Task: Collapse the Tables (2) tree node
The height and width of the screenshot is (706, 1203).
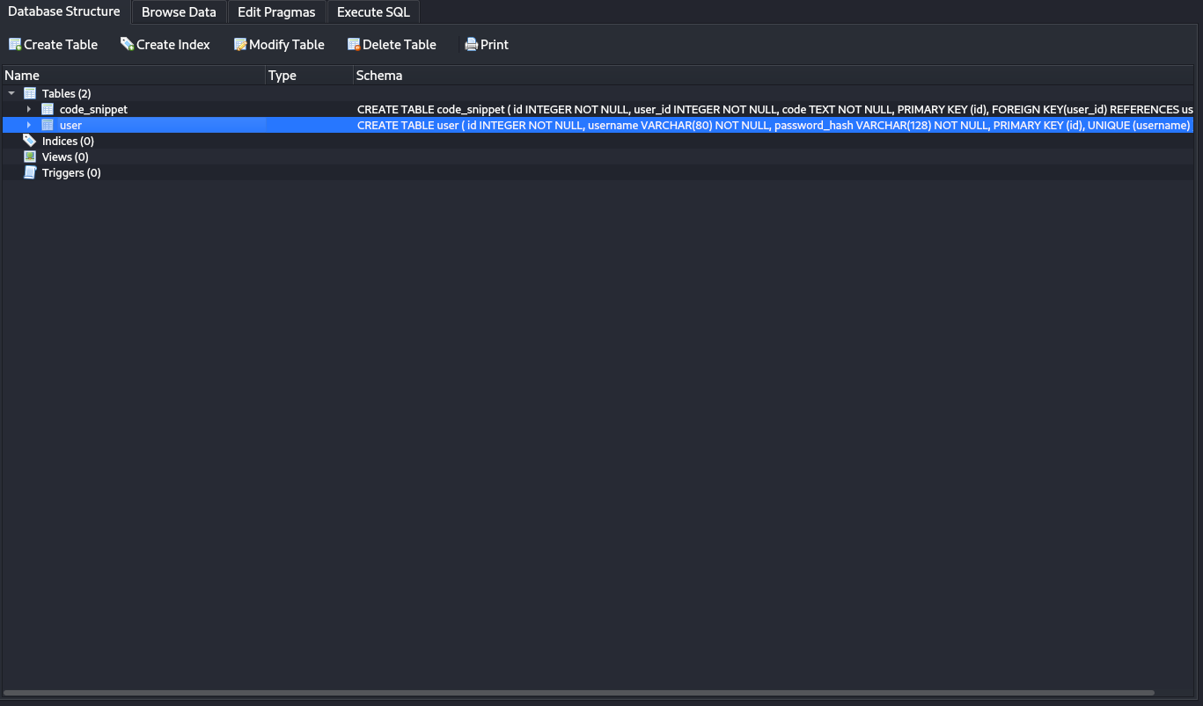Action: click(11, 93)
